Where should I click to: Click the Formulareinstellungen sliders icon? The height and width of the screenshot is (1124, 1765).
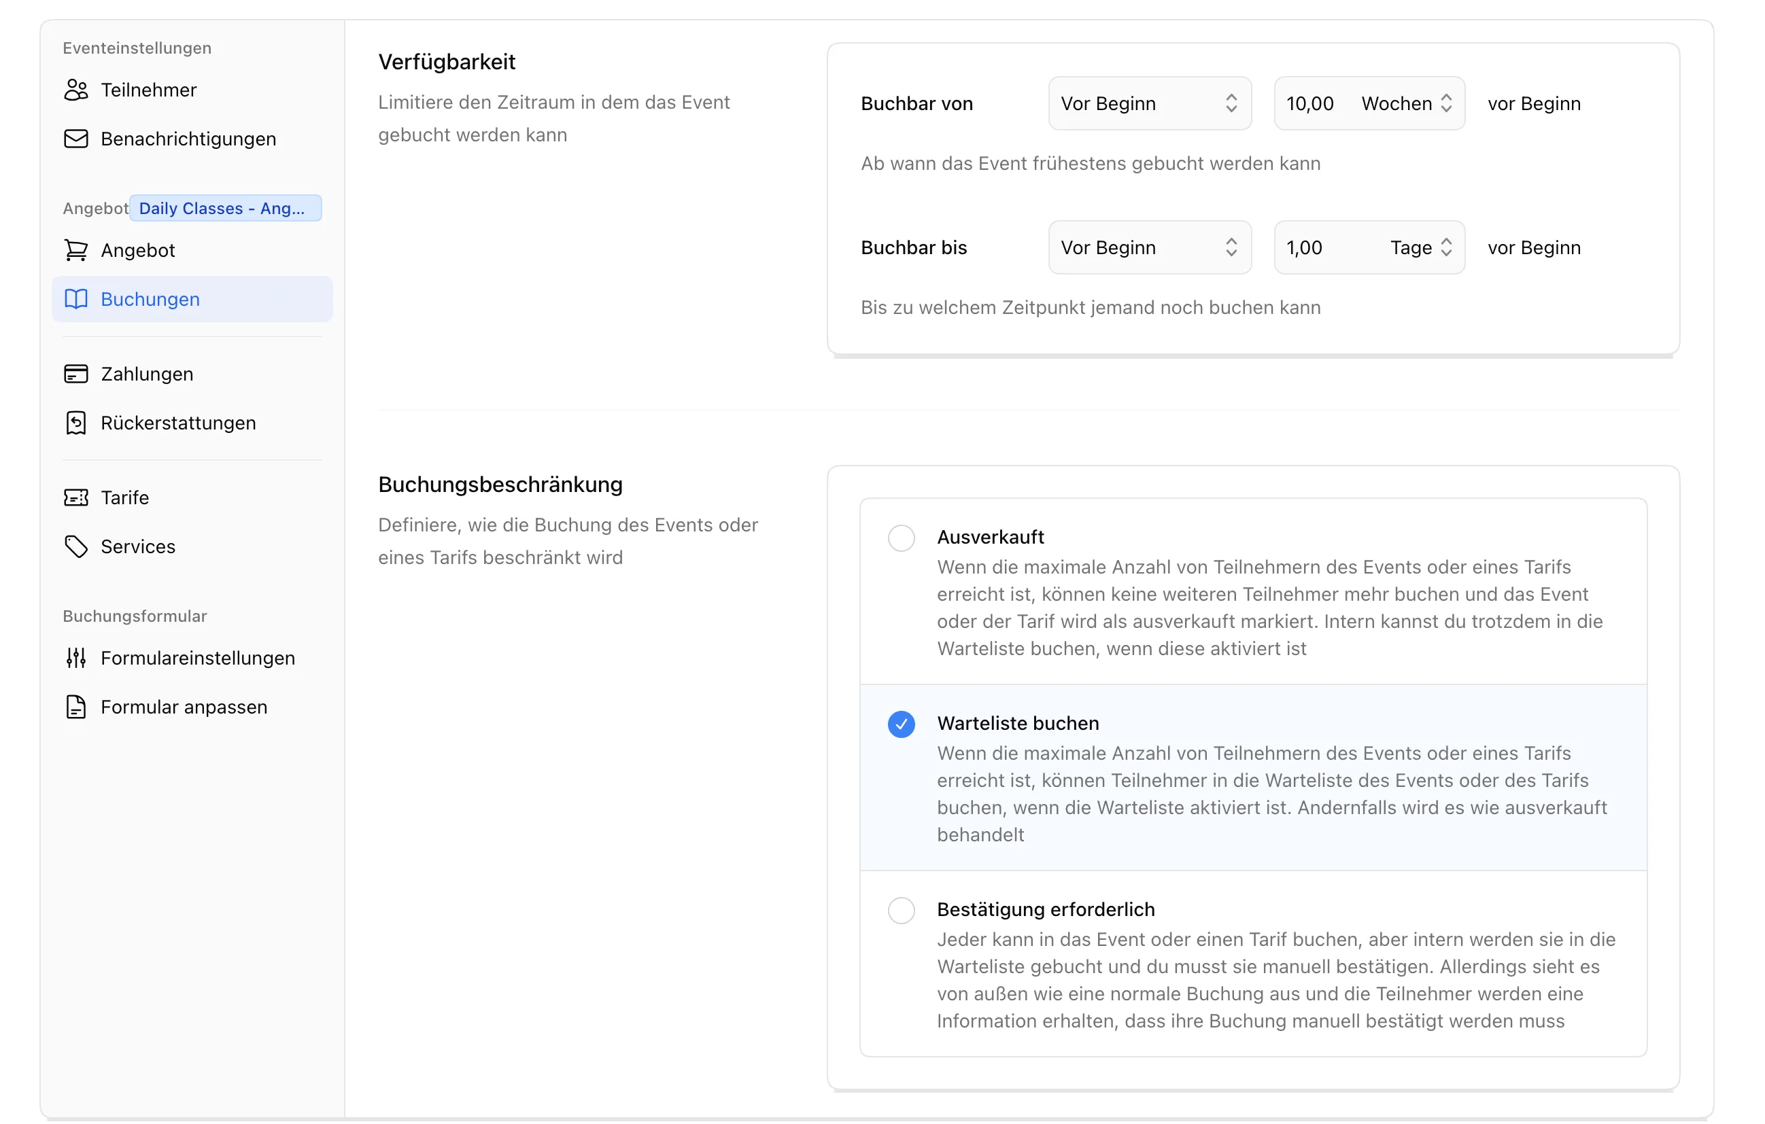point(76,658)
